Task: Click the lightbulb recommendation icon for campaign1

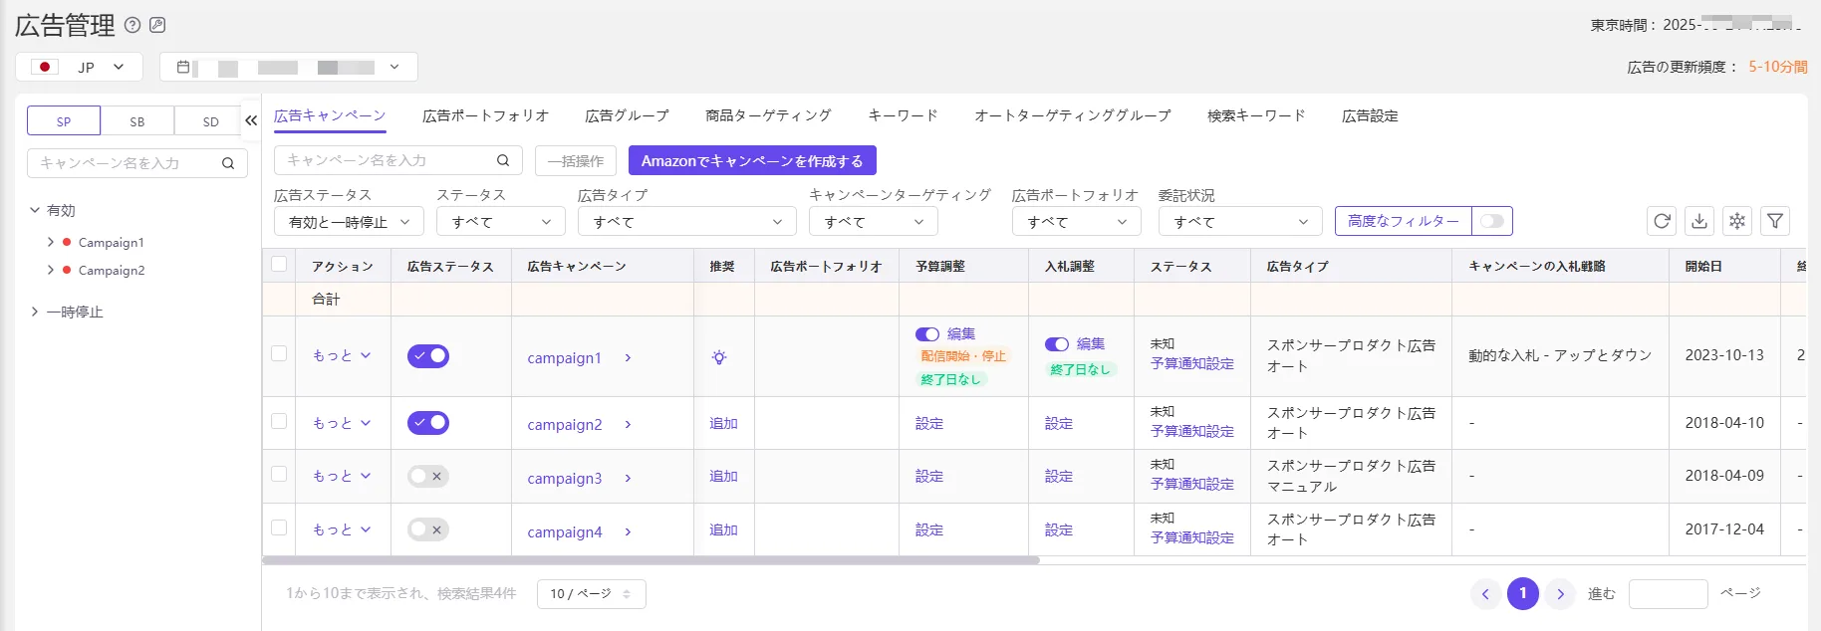Action: (719, 357)
